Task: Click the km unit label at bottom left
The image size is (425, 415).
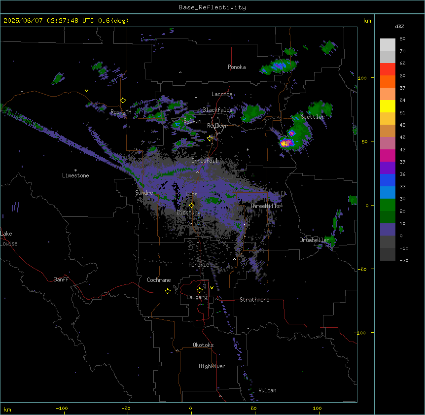Action: 7,409
